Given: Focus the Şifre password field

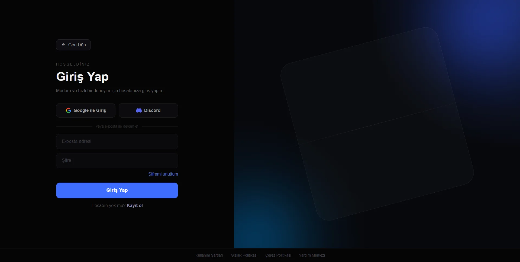Looking at the screenshot, I should tap(117, 160).
